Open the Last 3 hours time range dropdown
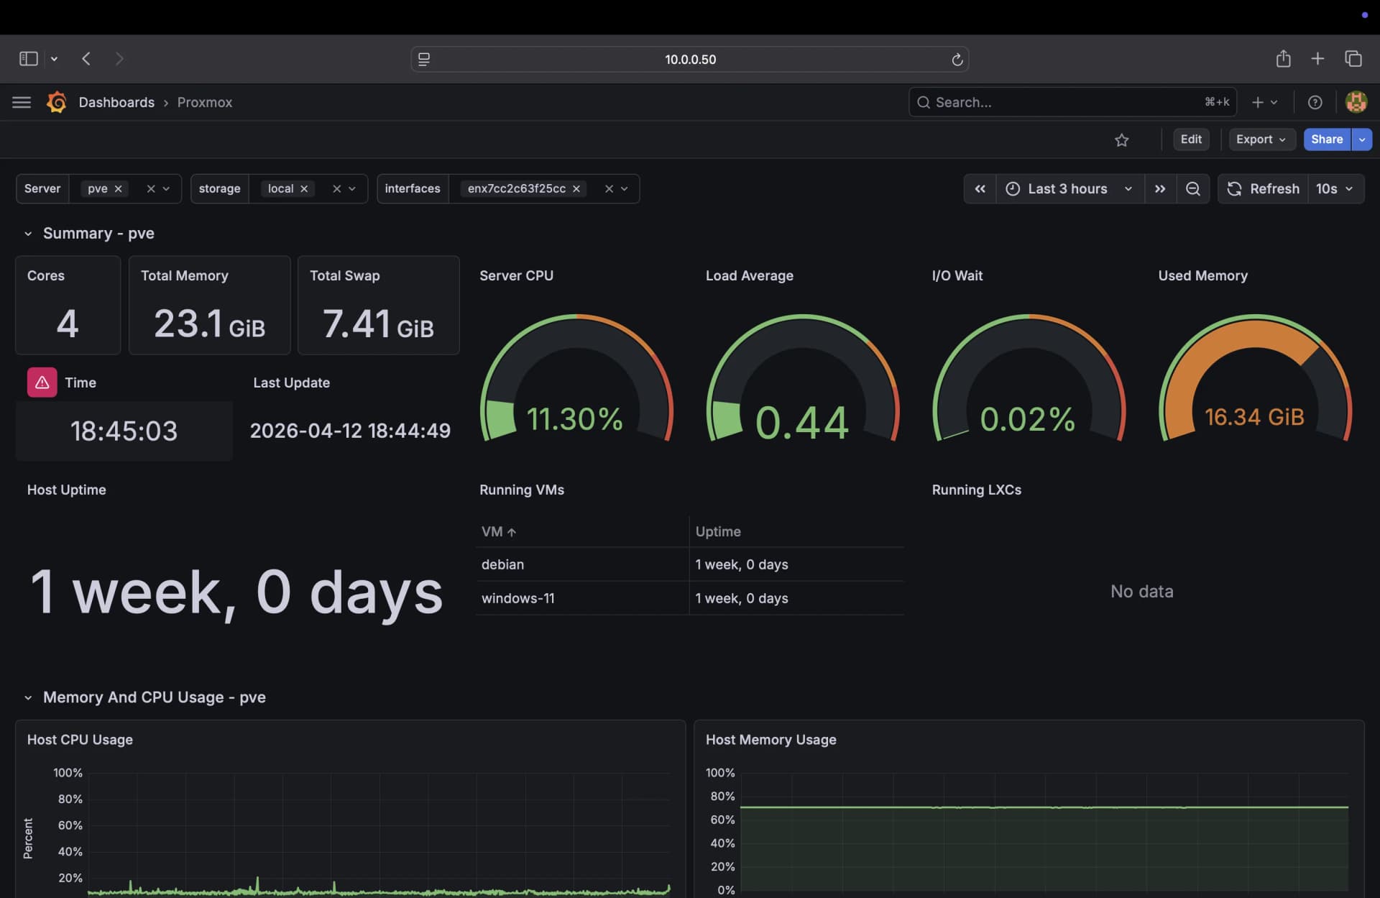 [x=1069, y=188]
